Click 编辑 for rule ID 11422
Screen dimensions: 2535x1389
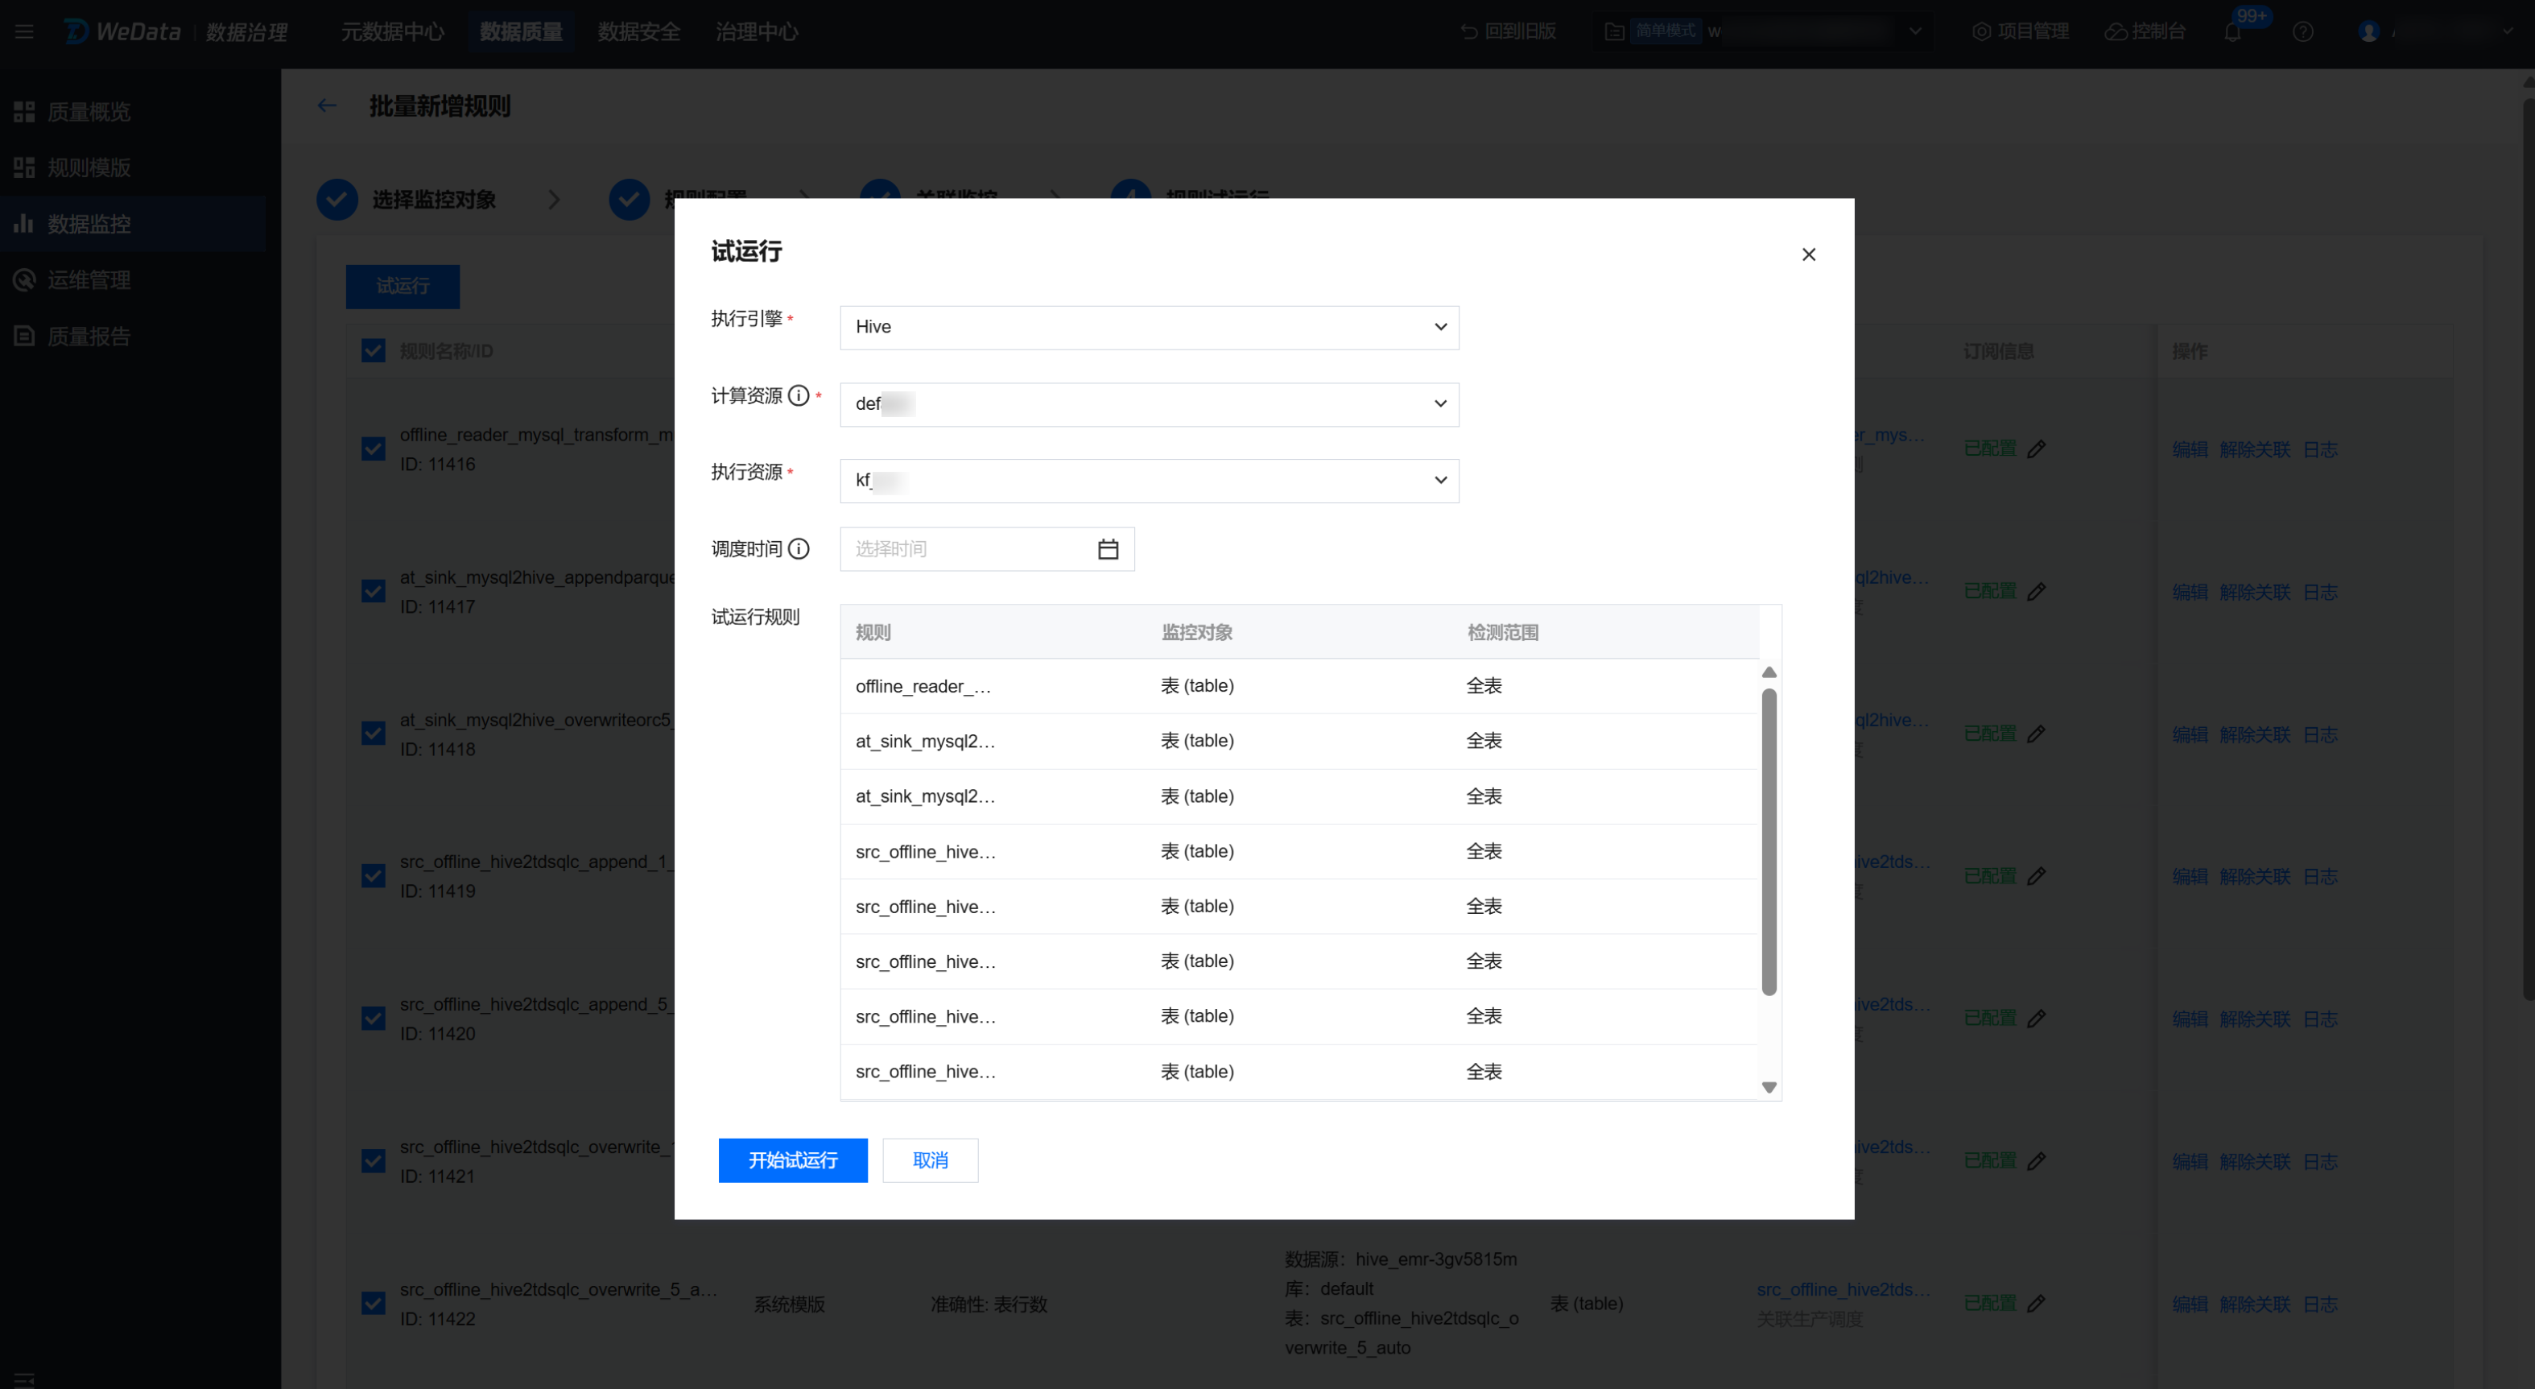(2190, 1304)
